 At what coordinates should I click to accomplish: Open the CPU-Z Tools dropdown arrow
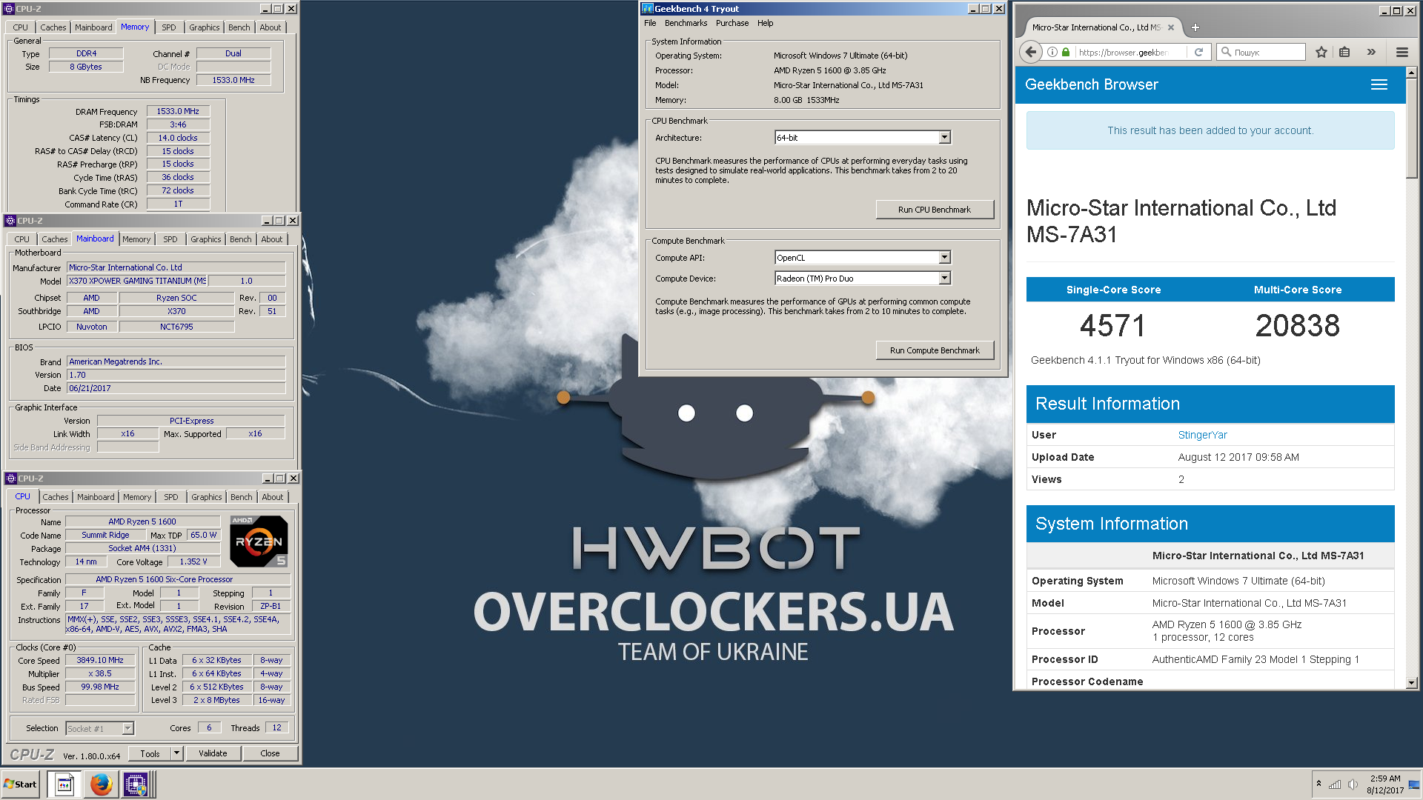click(x=176, y=753)
